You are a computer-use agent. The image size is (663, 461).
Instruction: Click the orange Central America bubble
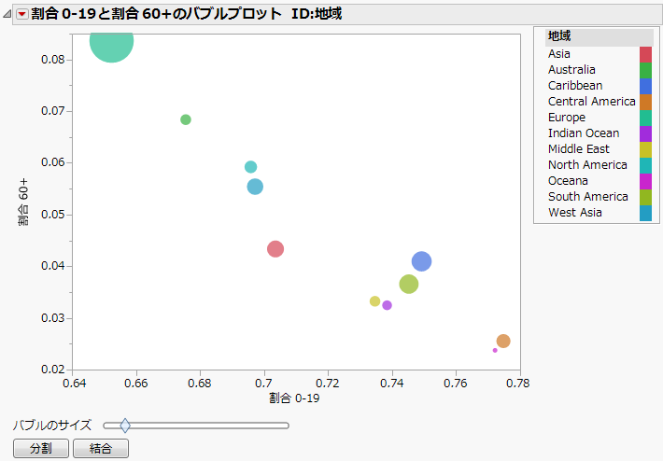[503, 342]
